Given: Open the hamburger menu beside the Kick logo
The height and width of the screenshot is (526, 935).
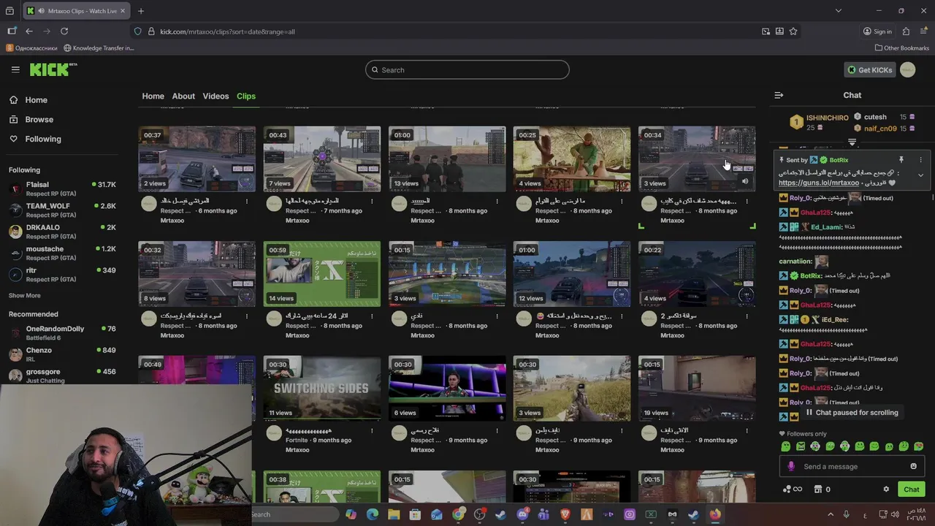Looking at the screenshot, I should point(15,69).
